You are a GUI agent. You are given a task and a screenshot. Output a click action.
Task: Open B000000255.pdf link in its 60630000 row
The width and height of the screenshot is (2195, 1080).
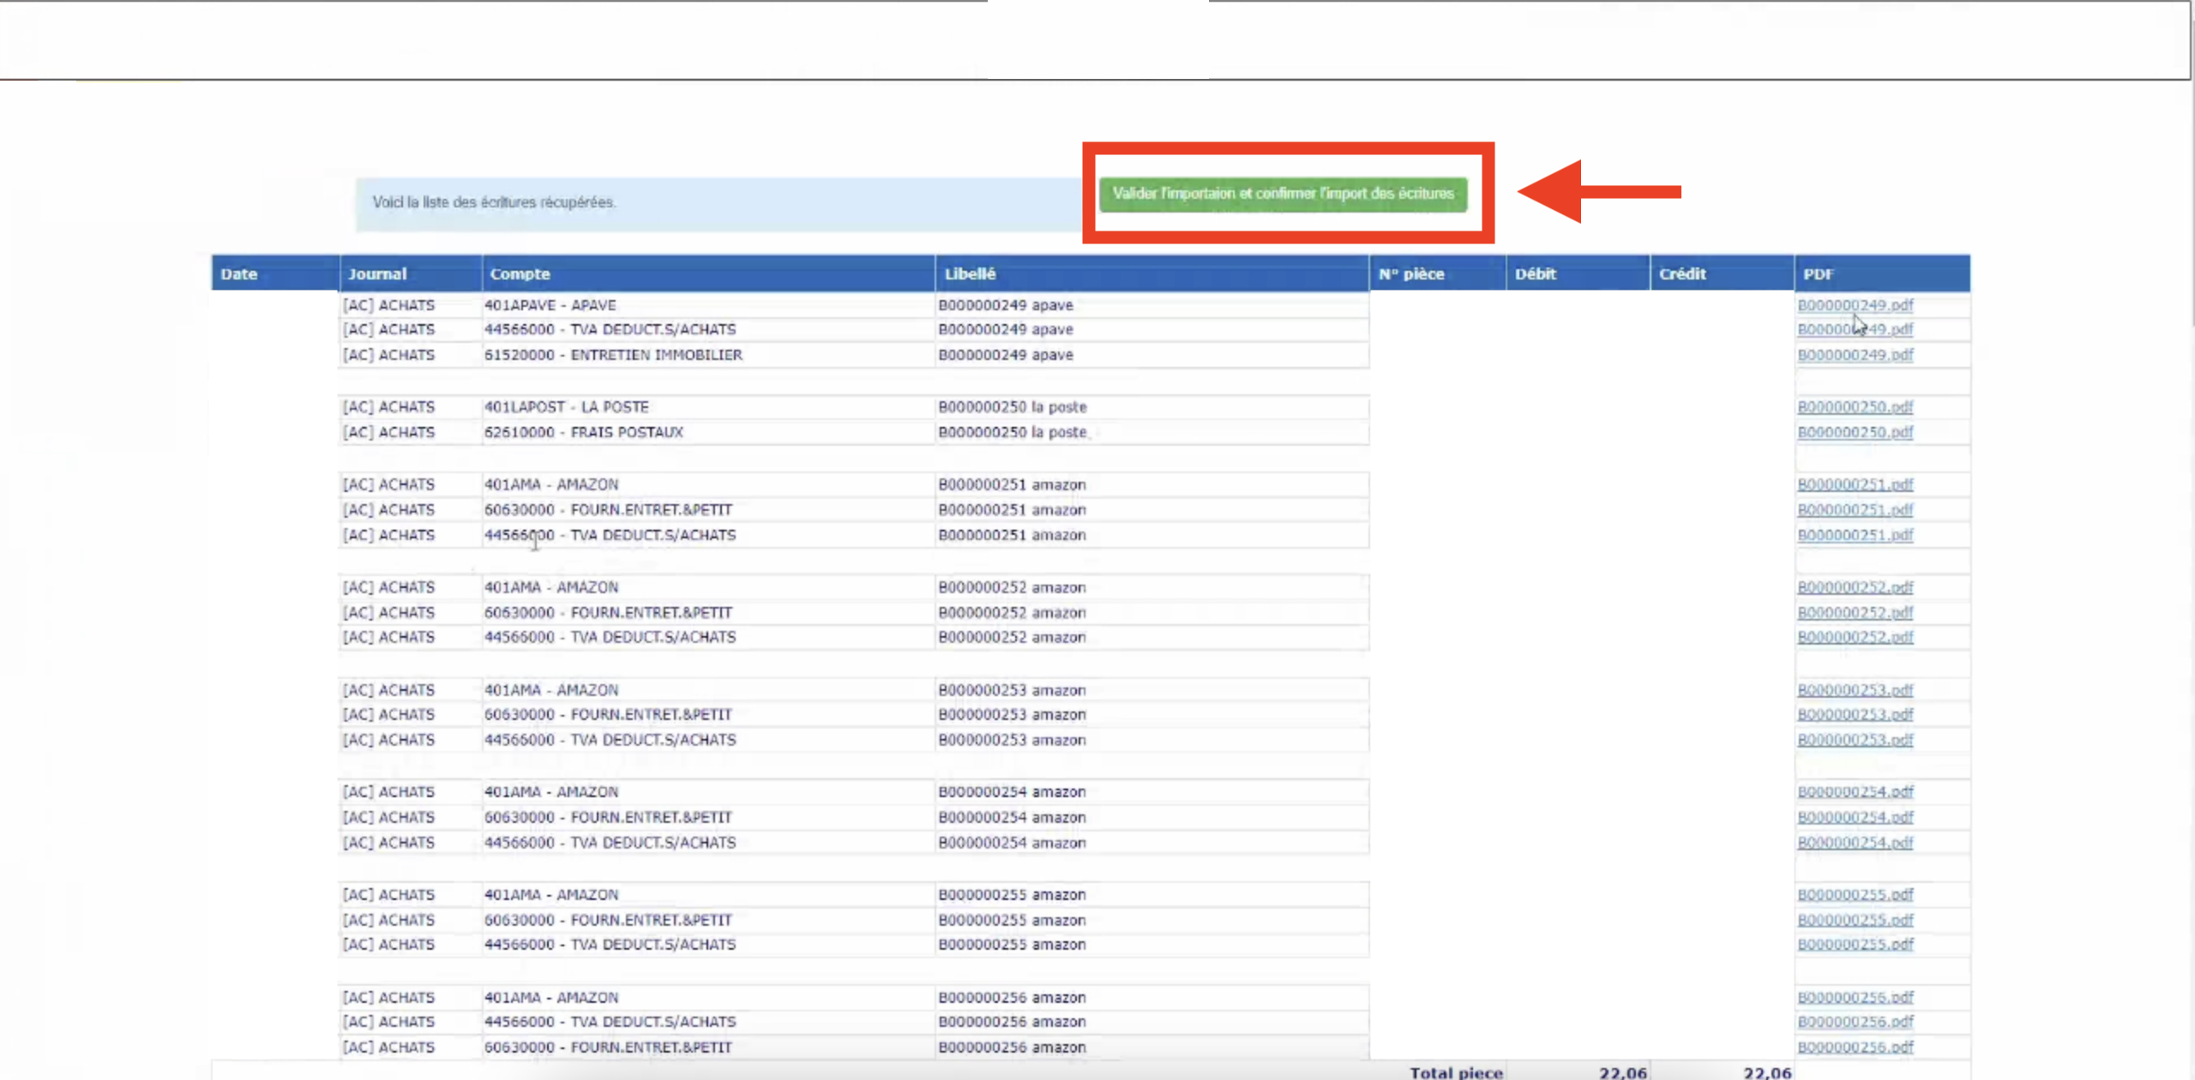1855,920
